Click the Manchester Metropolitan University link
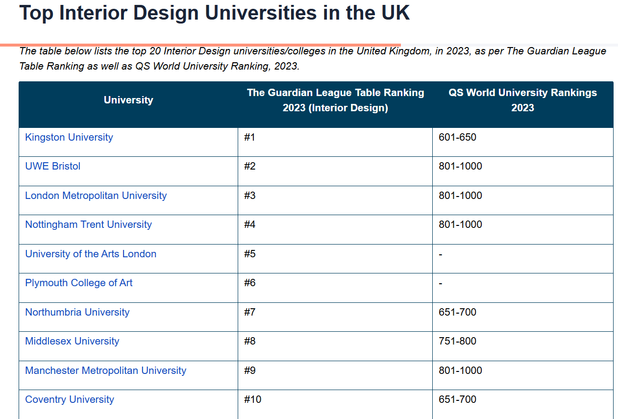This screenshot has width=618, height=419. pos(106,370)
